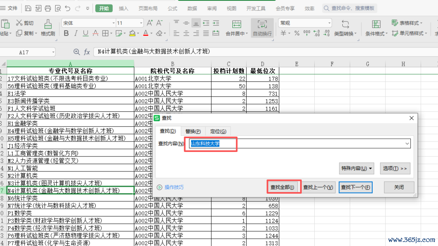Click the Print icon in quick access toolbar
Image resolution: width=438 pixels, height=246 pixels.
tap(48, 9)
